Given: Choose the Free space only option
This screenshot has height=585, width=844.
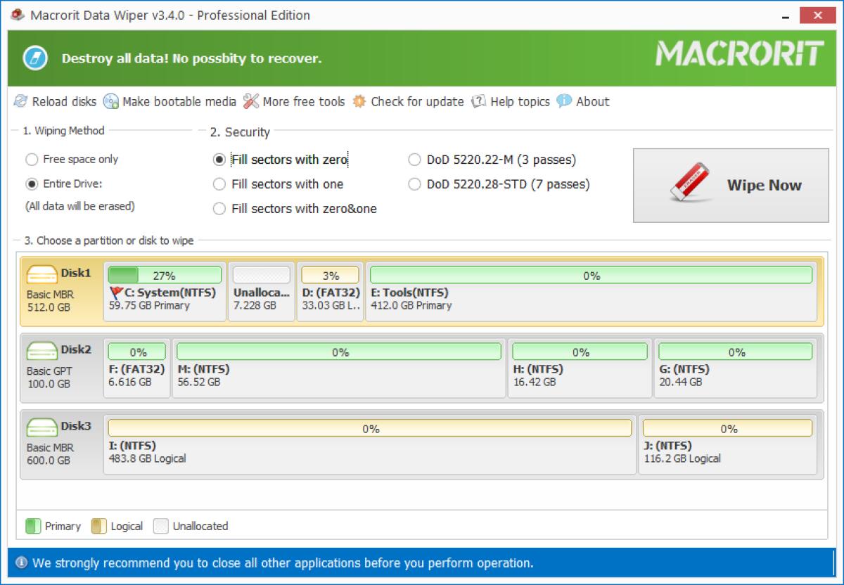Looking at the screenshot, I should pyautogui.click(x=32, y=160).
